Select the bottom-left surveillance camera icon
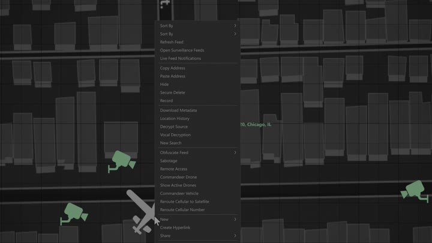This screenshot has height=243, width=432. coord(74,213)
